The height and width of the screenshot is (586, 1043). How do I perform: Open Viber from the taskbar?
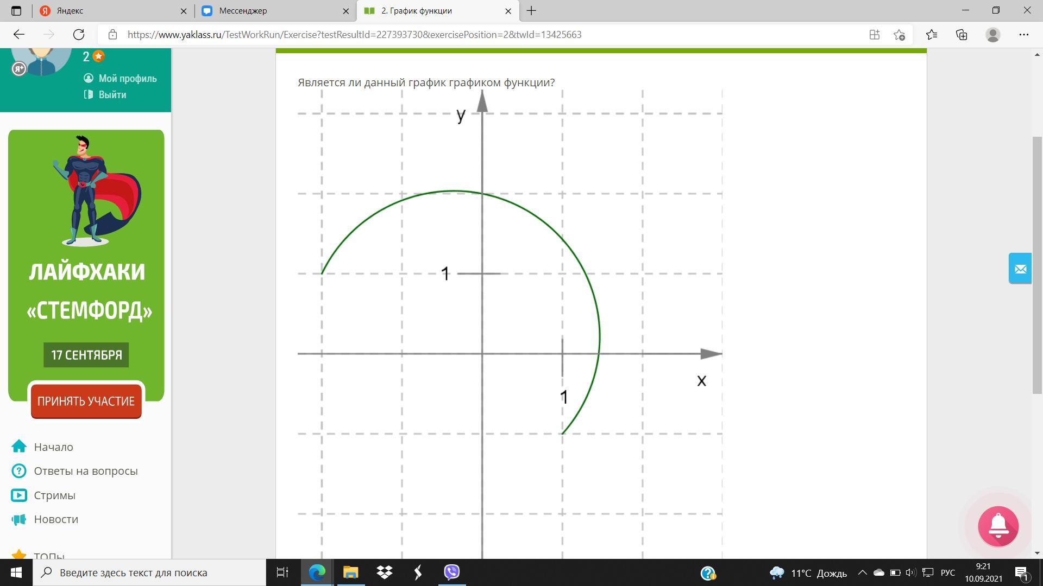coord(452,572)
